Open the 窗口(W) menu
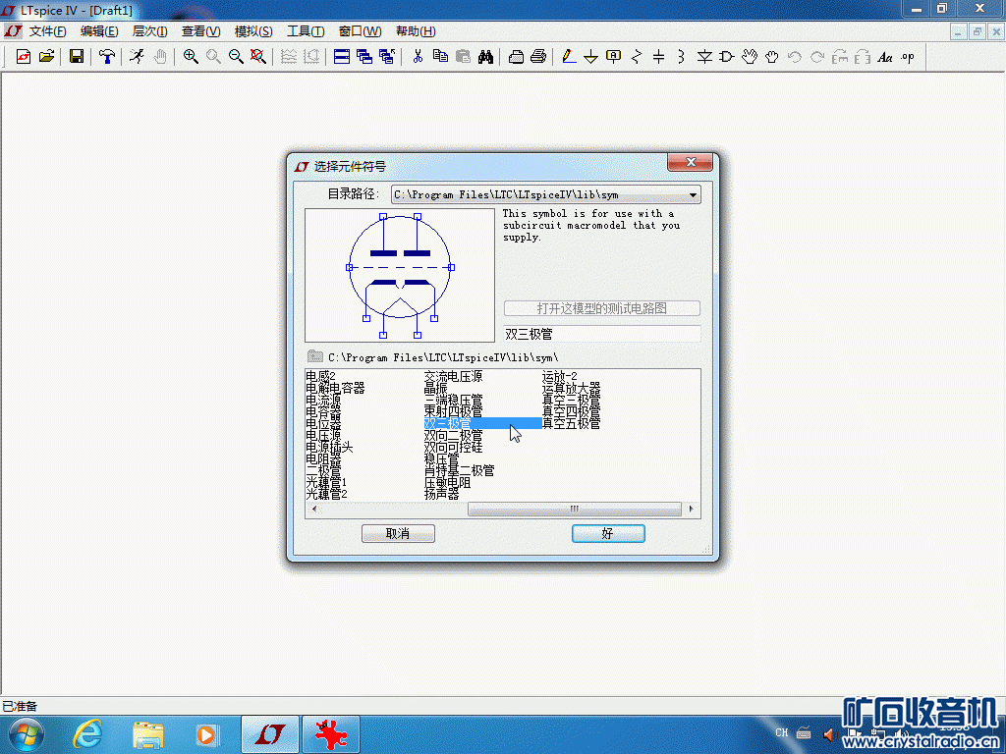This screenshot has width=1006, height=754. 360,30
